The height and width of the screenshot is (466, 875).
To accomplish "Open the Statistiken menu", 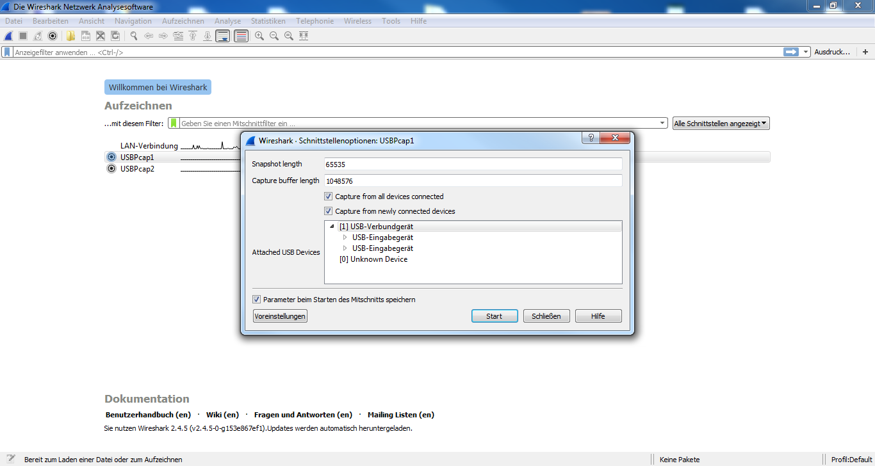I will pyautogui.click(x=268, y=21).
